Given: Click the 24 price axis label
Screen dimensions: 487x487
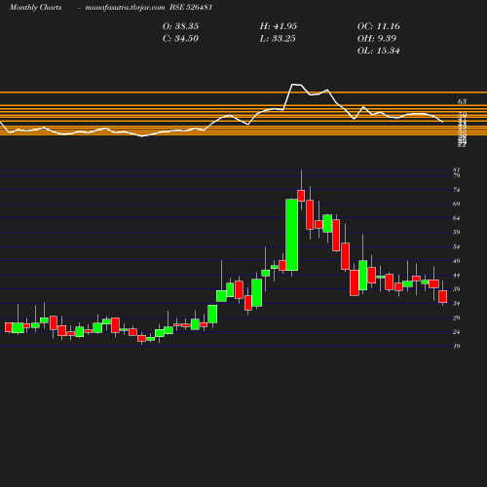Looking at the screenshot, I should [457, 332].
